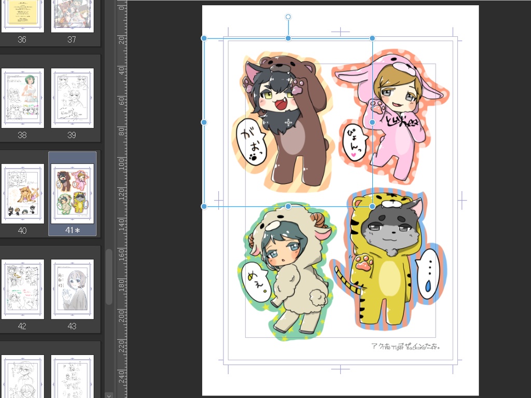Select page thumbnail 39
This screenshot has height=398, width=531.
click(x=73, y=98)
